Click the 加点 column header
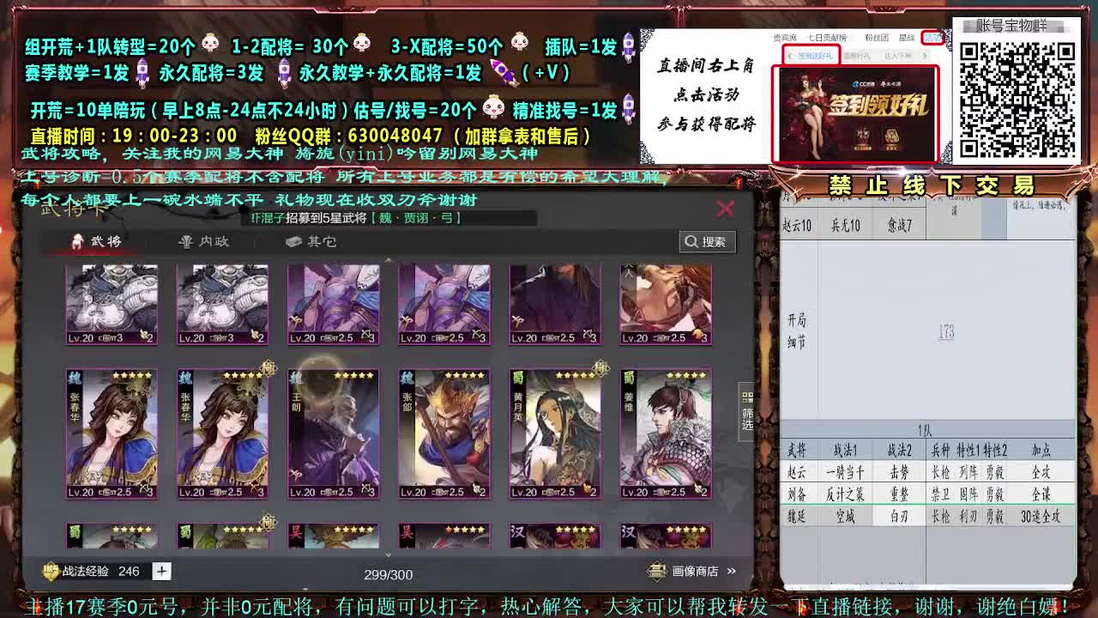 (1041, 450)
